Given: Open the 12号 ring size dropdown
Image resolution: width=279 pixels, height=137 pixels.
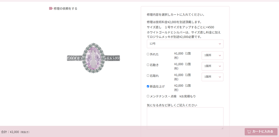Looking at the screenshot, I should 185,44.
